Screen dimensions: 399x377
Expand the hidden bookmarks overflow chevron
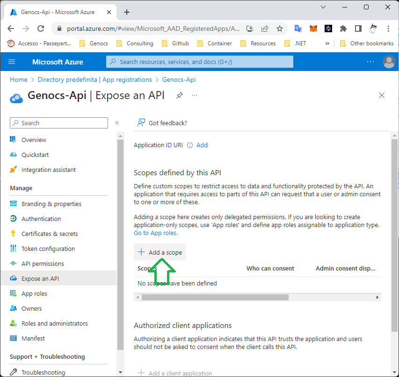[327, 43]
